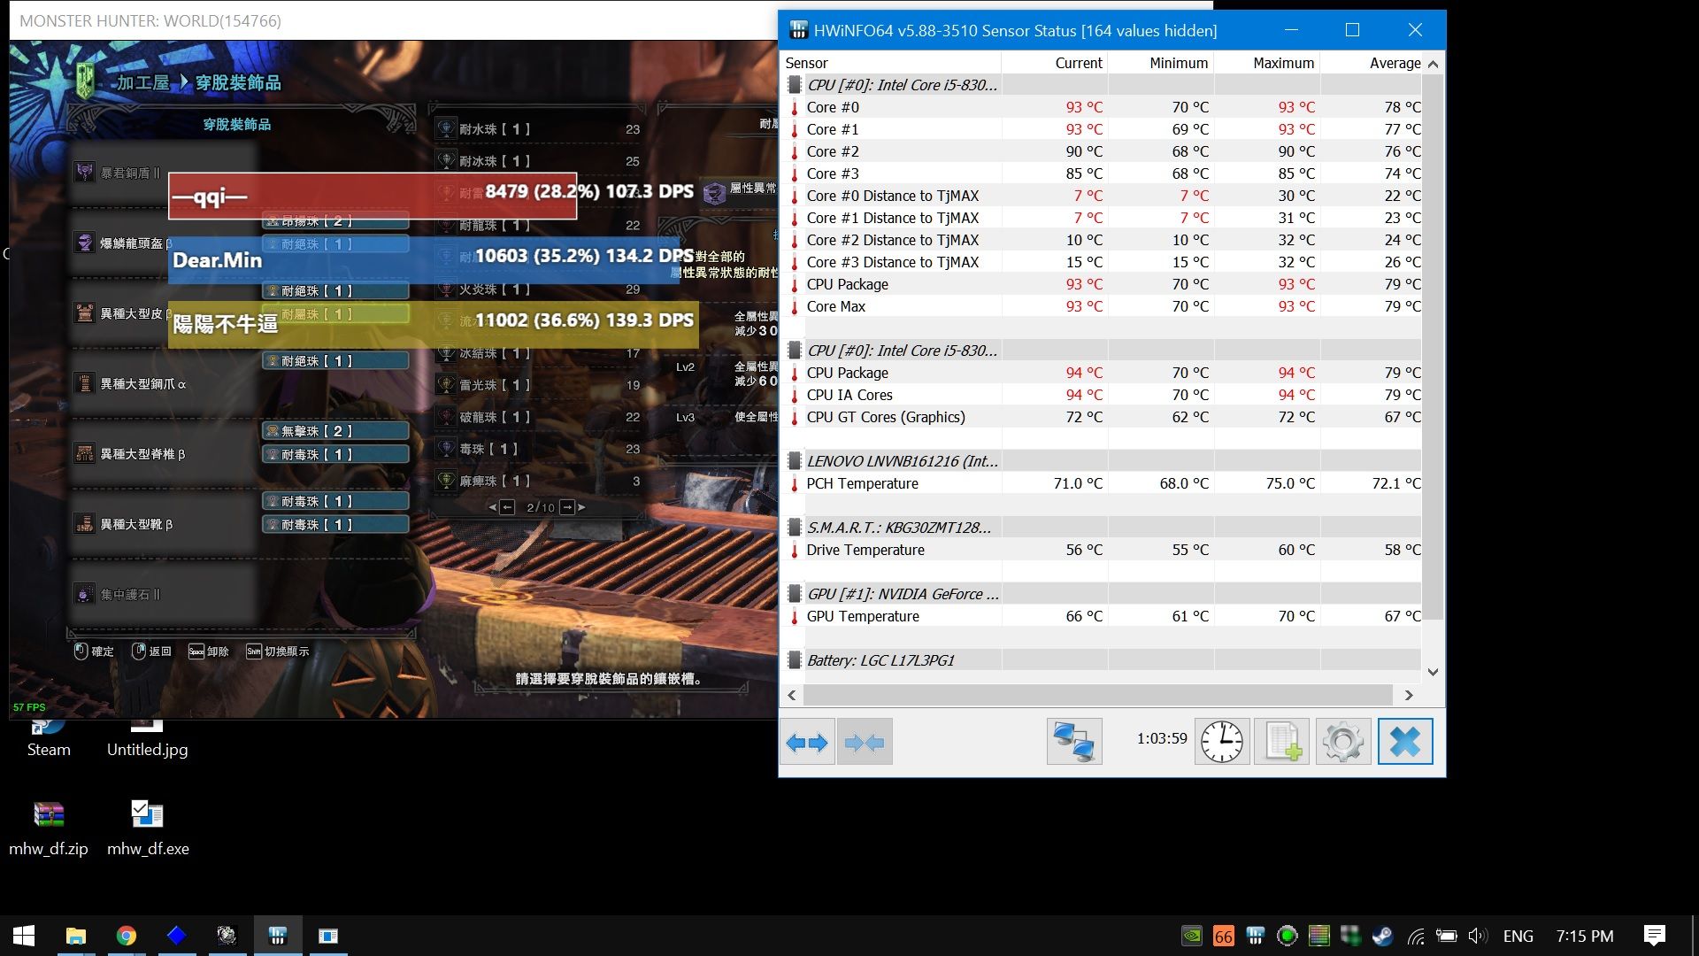Open the Windows Start menu
Image resolution: width=1699 pixels, height=956 pixels.
click(24, 936)
